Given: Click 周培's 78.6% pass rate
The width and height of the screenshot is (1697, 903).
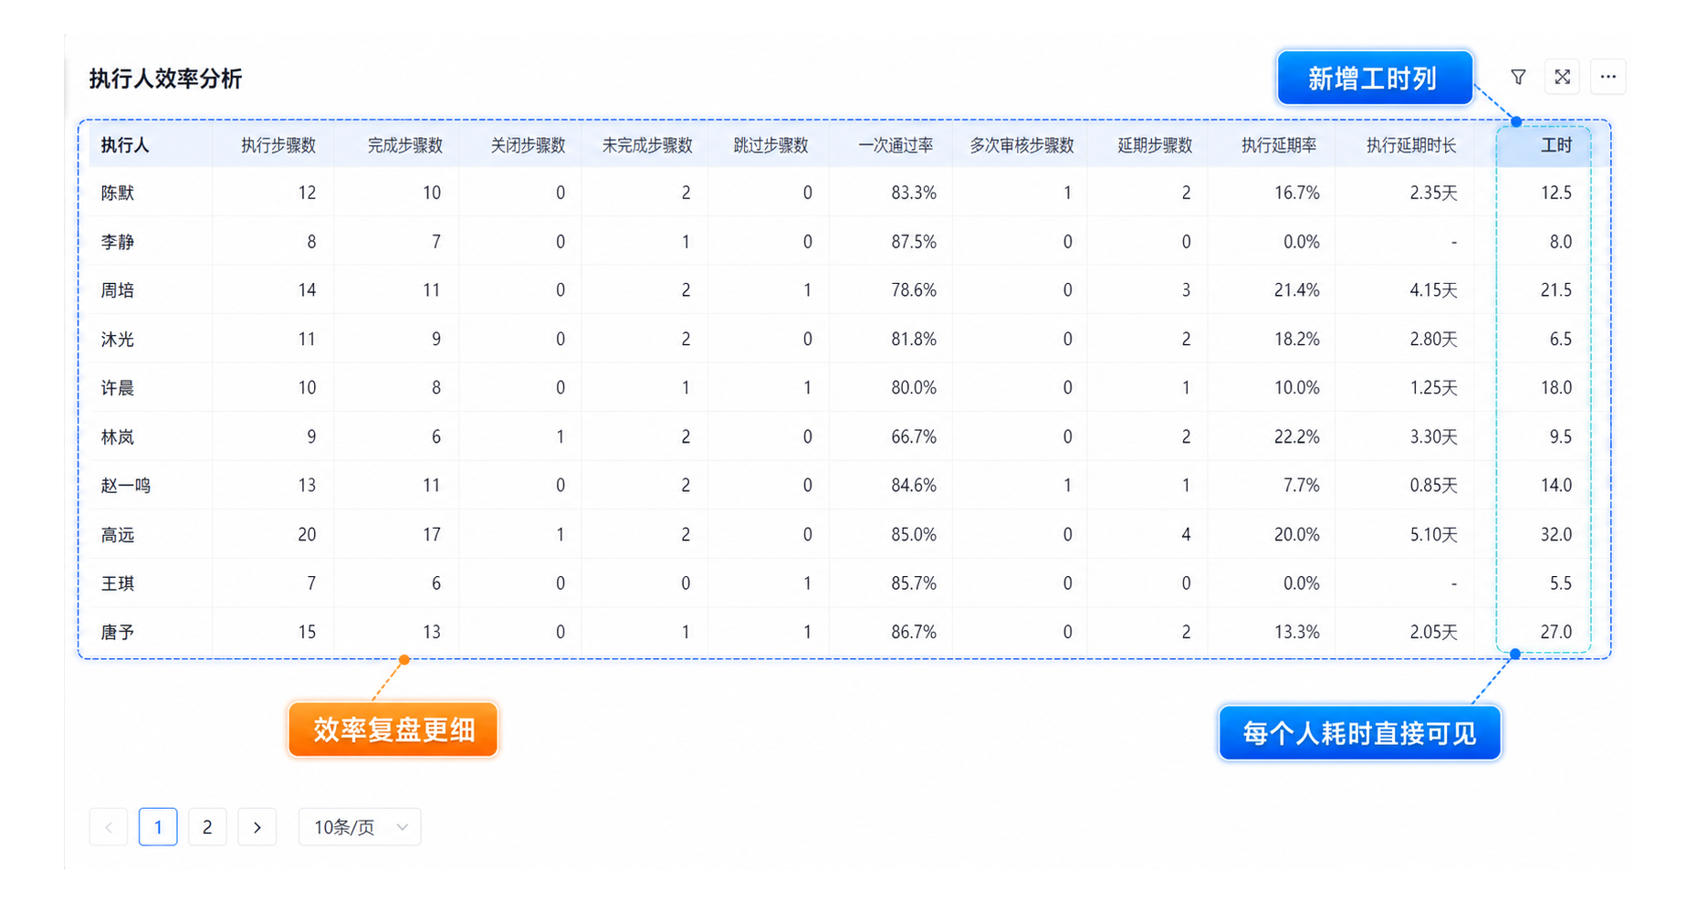Looking at the screenshot, I should [x=914, y=290].
